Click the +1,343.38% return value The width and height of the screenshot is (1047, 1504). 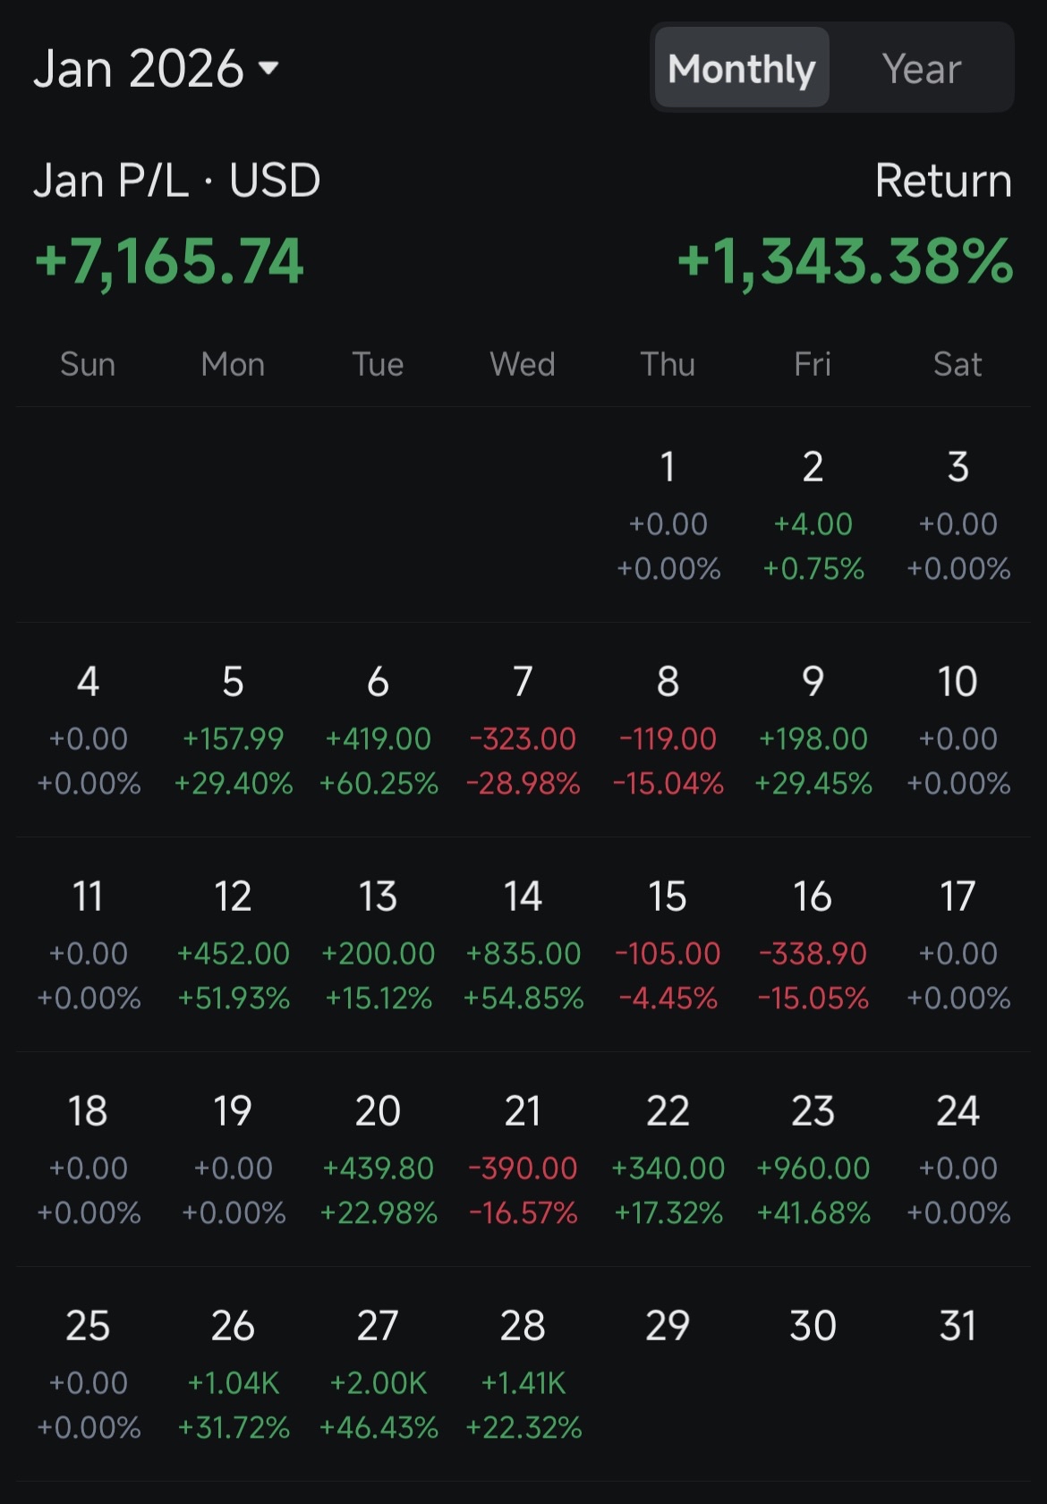(x=845, y=262)
